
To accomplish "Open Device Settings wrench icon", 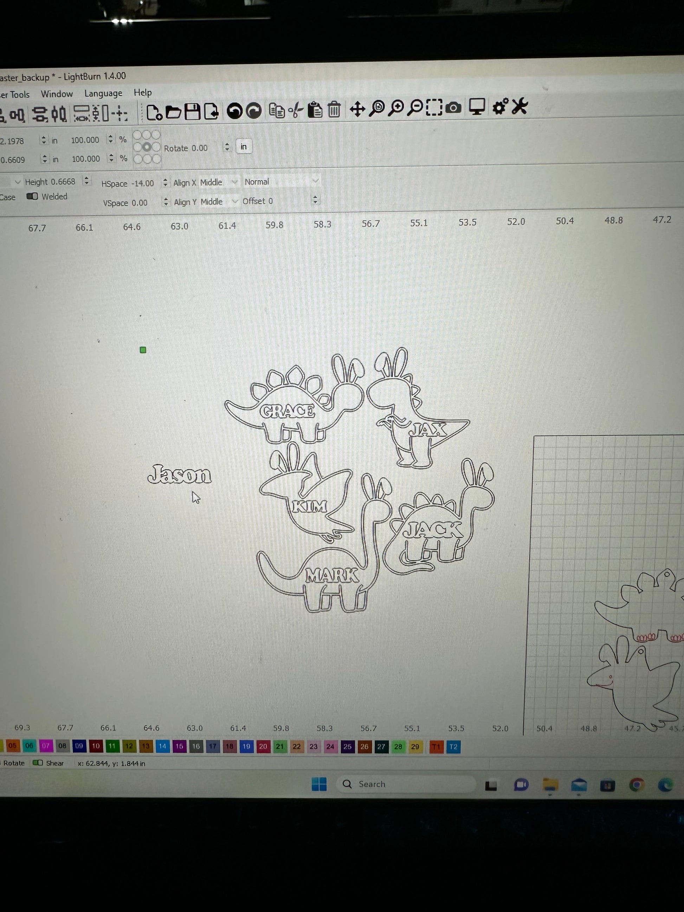I will tap(519, 106).
